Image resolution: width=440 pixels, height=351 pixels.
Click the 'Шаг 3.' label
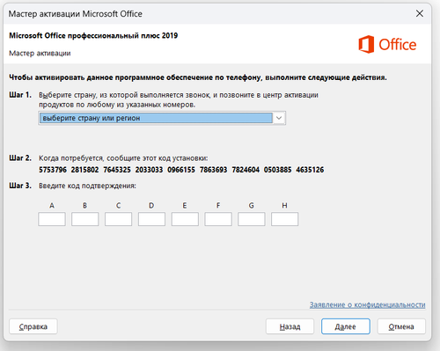pyautogui.click(x=20, y=186)
